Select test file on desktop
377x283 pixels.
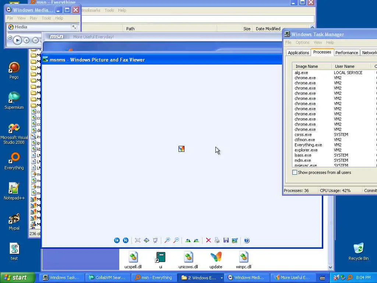click(x=14, y=251)
